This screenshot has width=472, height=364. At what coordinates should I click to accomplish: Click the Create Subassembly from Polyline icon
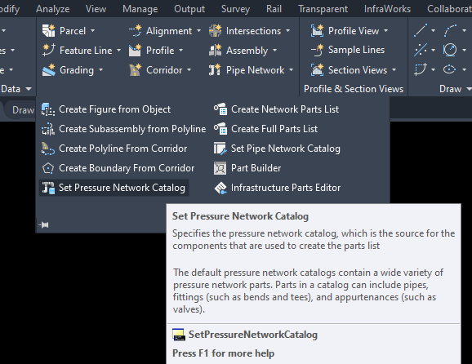pyautogui.click(x=48, y=129)
